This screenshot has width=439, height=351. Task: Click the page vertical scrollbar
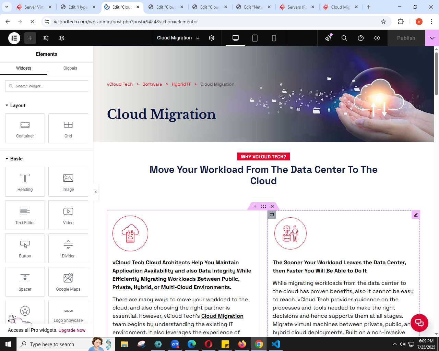click(x=436, y=74)
